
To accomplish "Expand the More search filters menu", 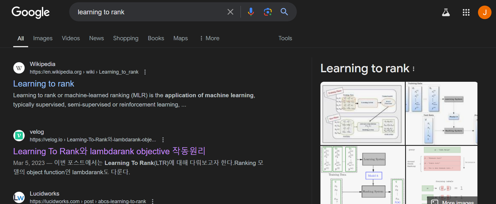I will point(210,38).
